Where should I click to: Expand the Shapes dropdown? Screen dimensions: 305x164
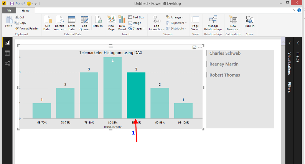(137, 28)
